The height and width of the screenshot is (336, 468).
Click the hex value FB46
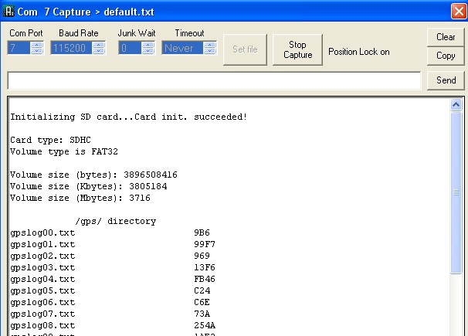[x=205, y=279]
